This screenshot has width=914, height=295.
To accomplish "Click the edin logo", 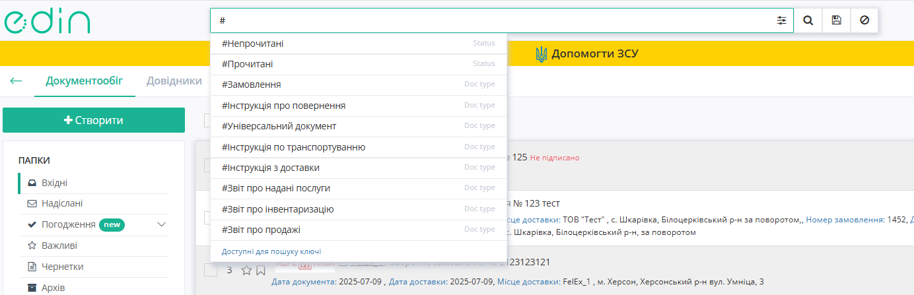I will tap(47, 22).
